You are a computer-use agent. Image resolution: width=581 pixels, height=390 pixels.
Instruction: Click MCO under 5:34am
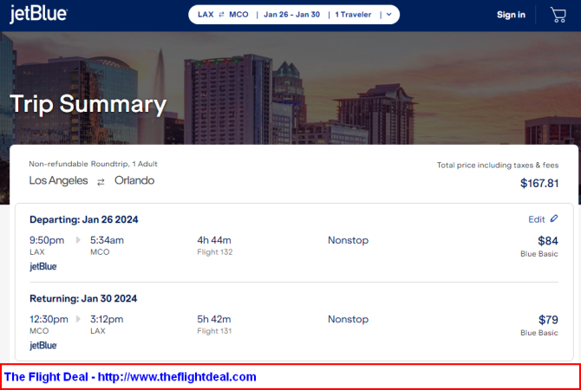pyautogui.click(x=100, y=252)
